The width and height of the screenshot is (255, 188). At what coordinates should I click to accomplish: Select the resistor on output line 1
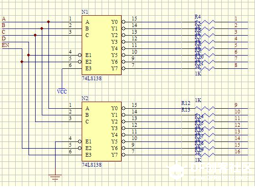point(205,22)
